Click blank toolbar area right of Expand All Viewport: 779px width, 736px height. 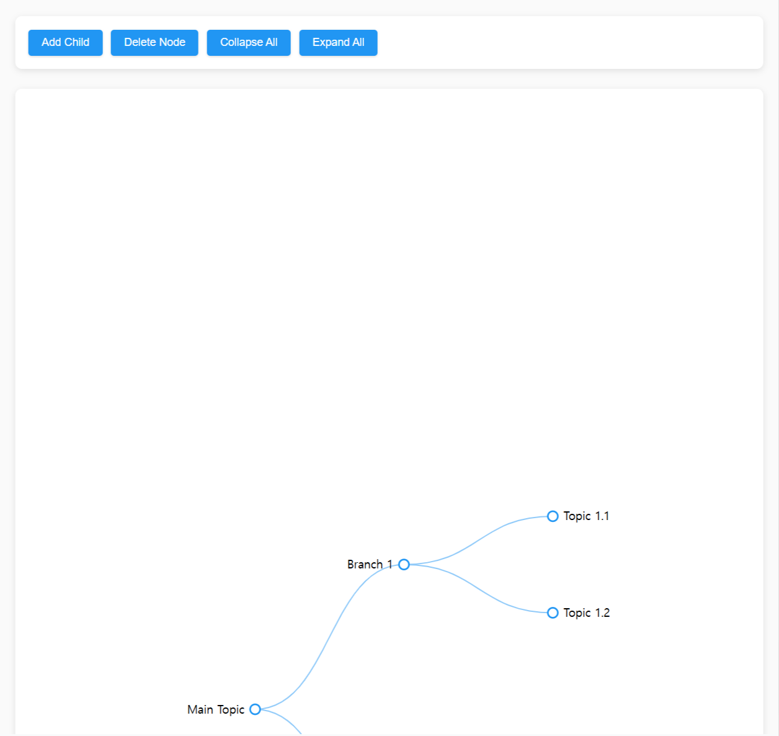click(558, 43)
